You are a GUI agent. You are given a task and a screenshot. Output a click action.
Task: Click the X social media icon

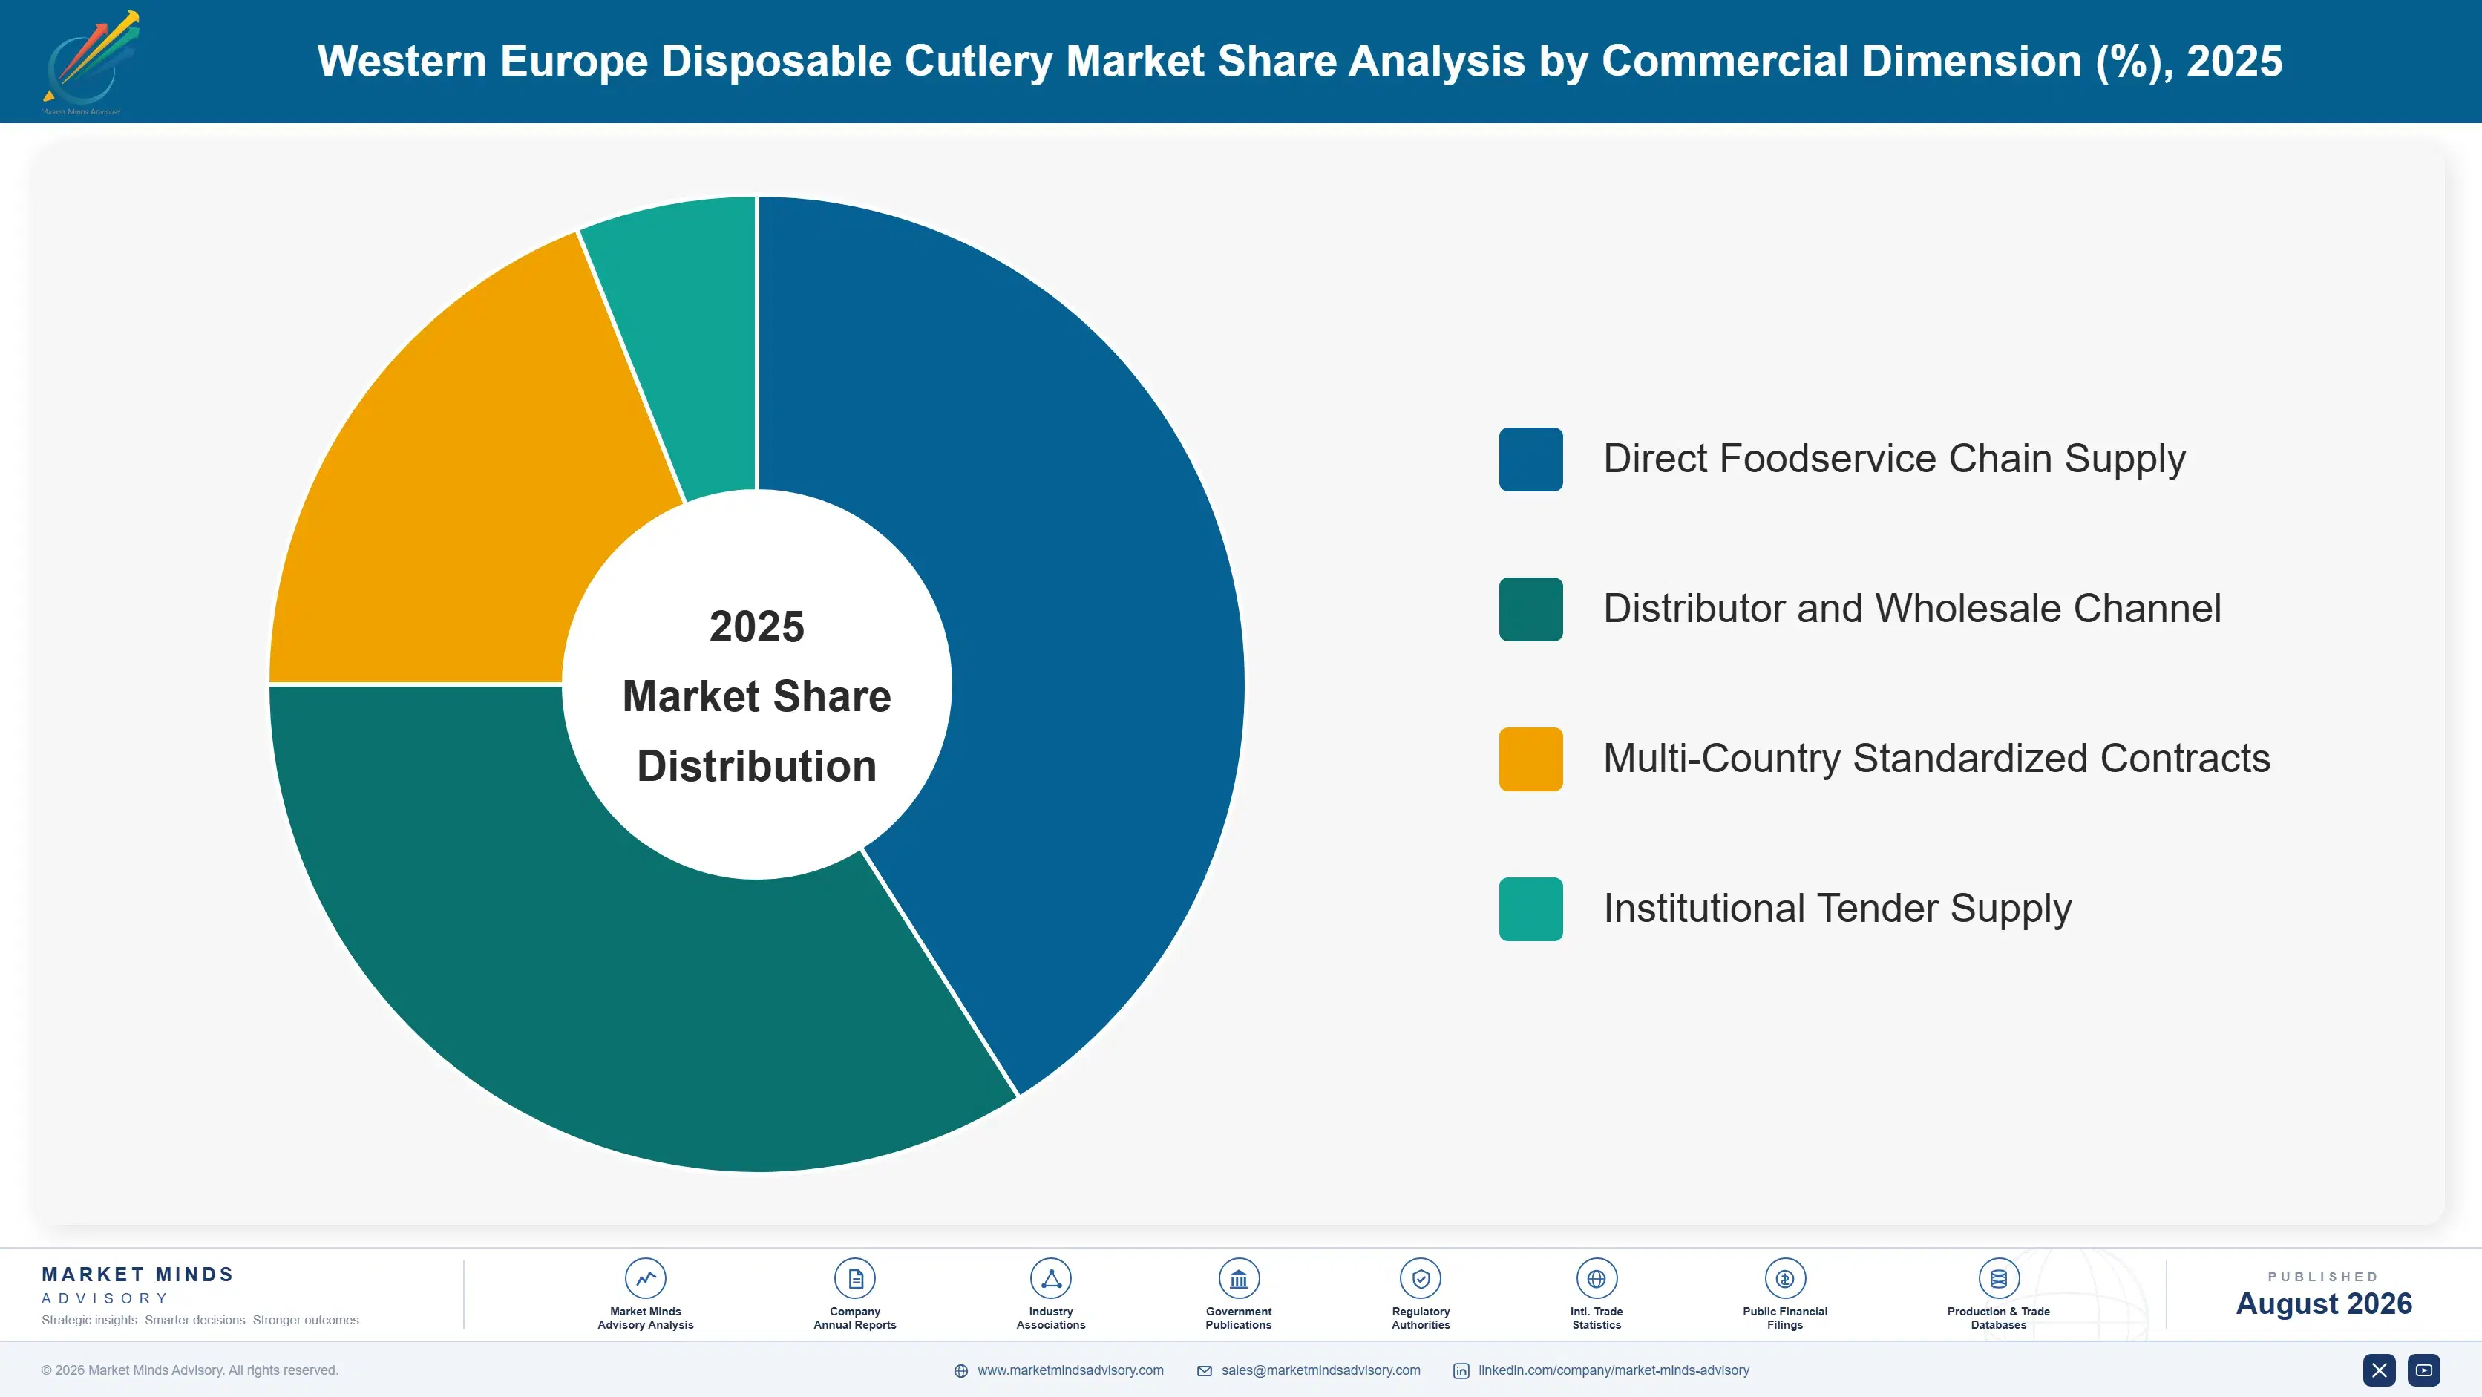point(2379,1370)
